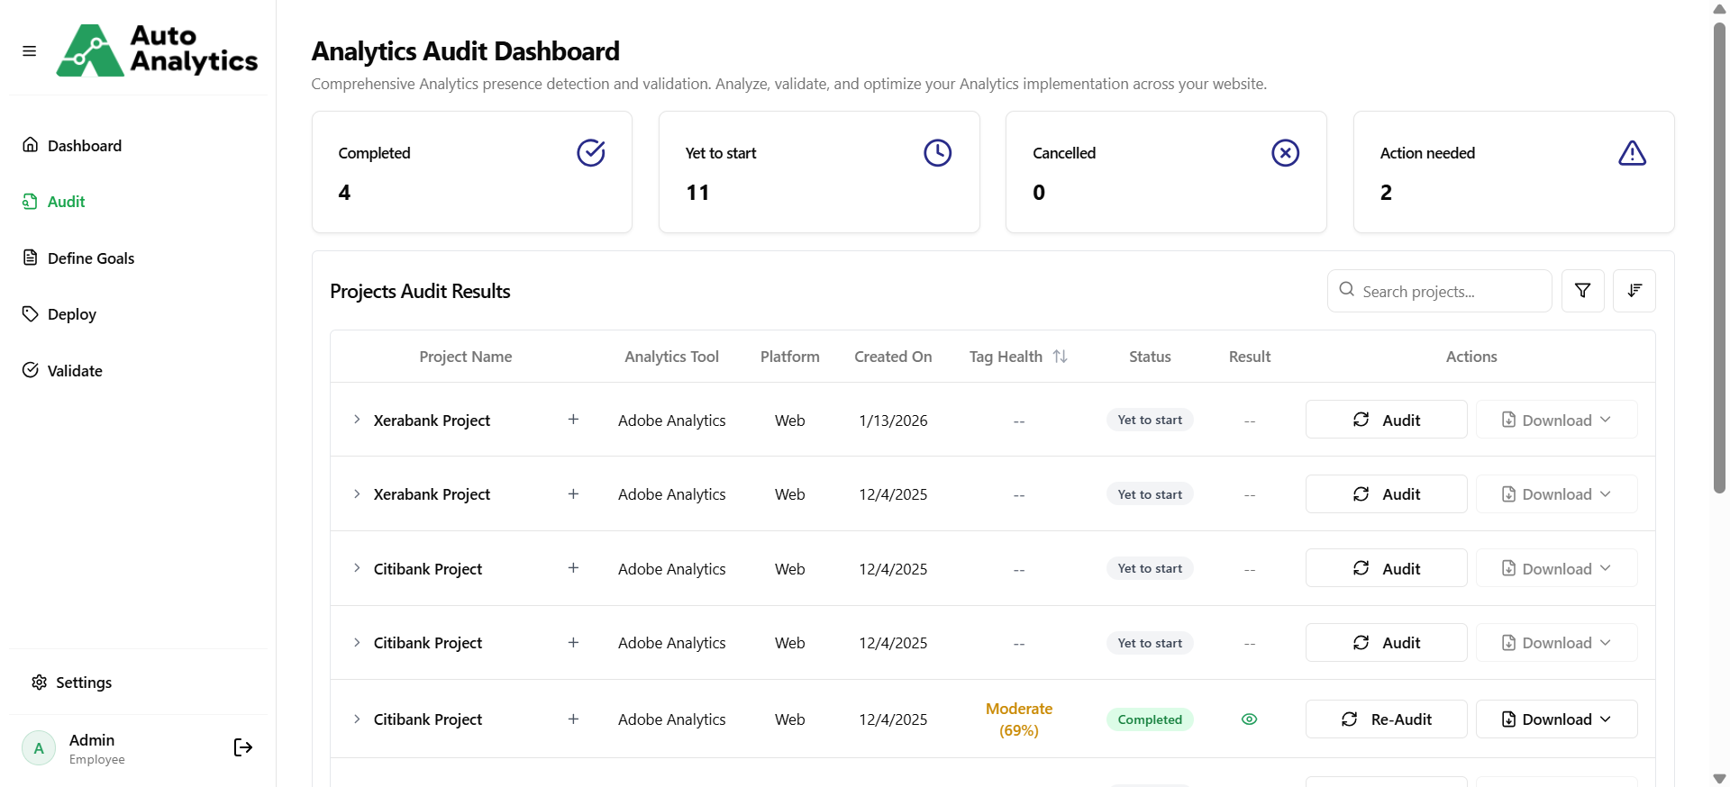Click the vertical page scrollbar
The width and height of the screenshot is (1730, 787).
coord(1719,261)
